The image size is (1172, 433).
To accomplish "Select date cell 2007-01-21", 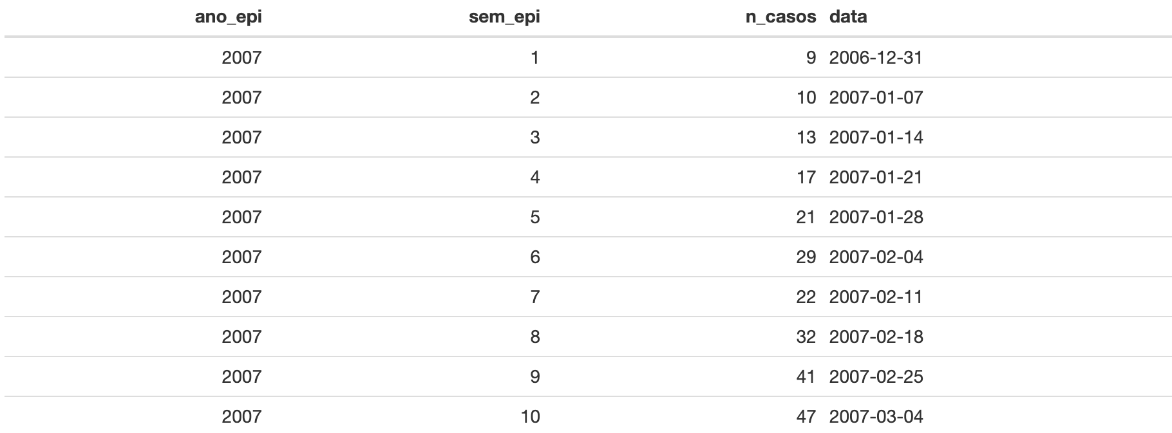I will (x=876, y=178).
